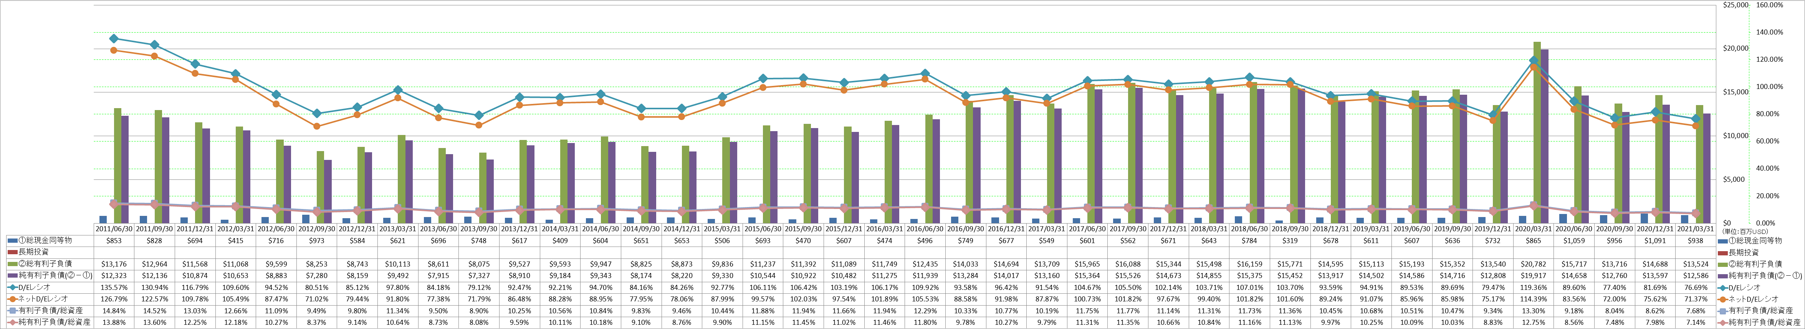Click the $13,176 total debt cell

[114, 264]
